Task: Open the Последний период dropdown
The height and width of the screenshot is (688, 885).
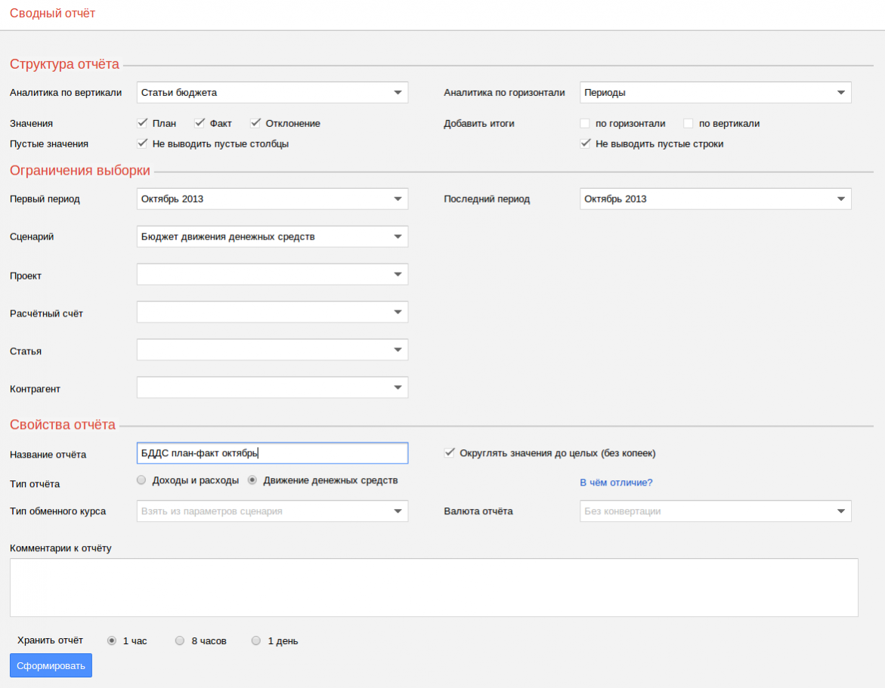Action: click(715, 199)
